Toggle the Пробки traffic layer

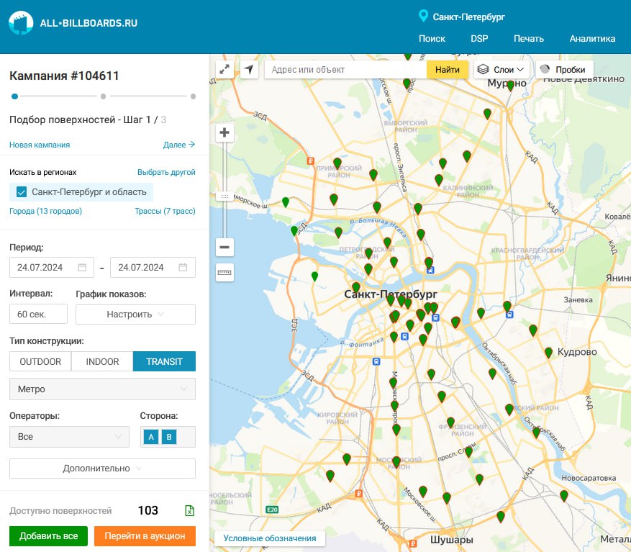point(565,69)
